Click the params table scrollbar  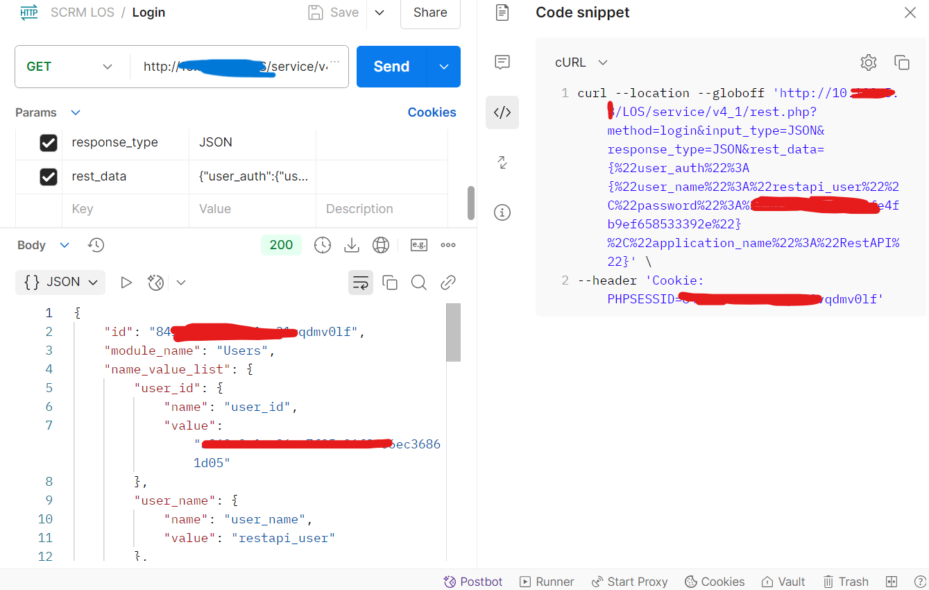471,202
